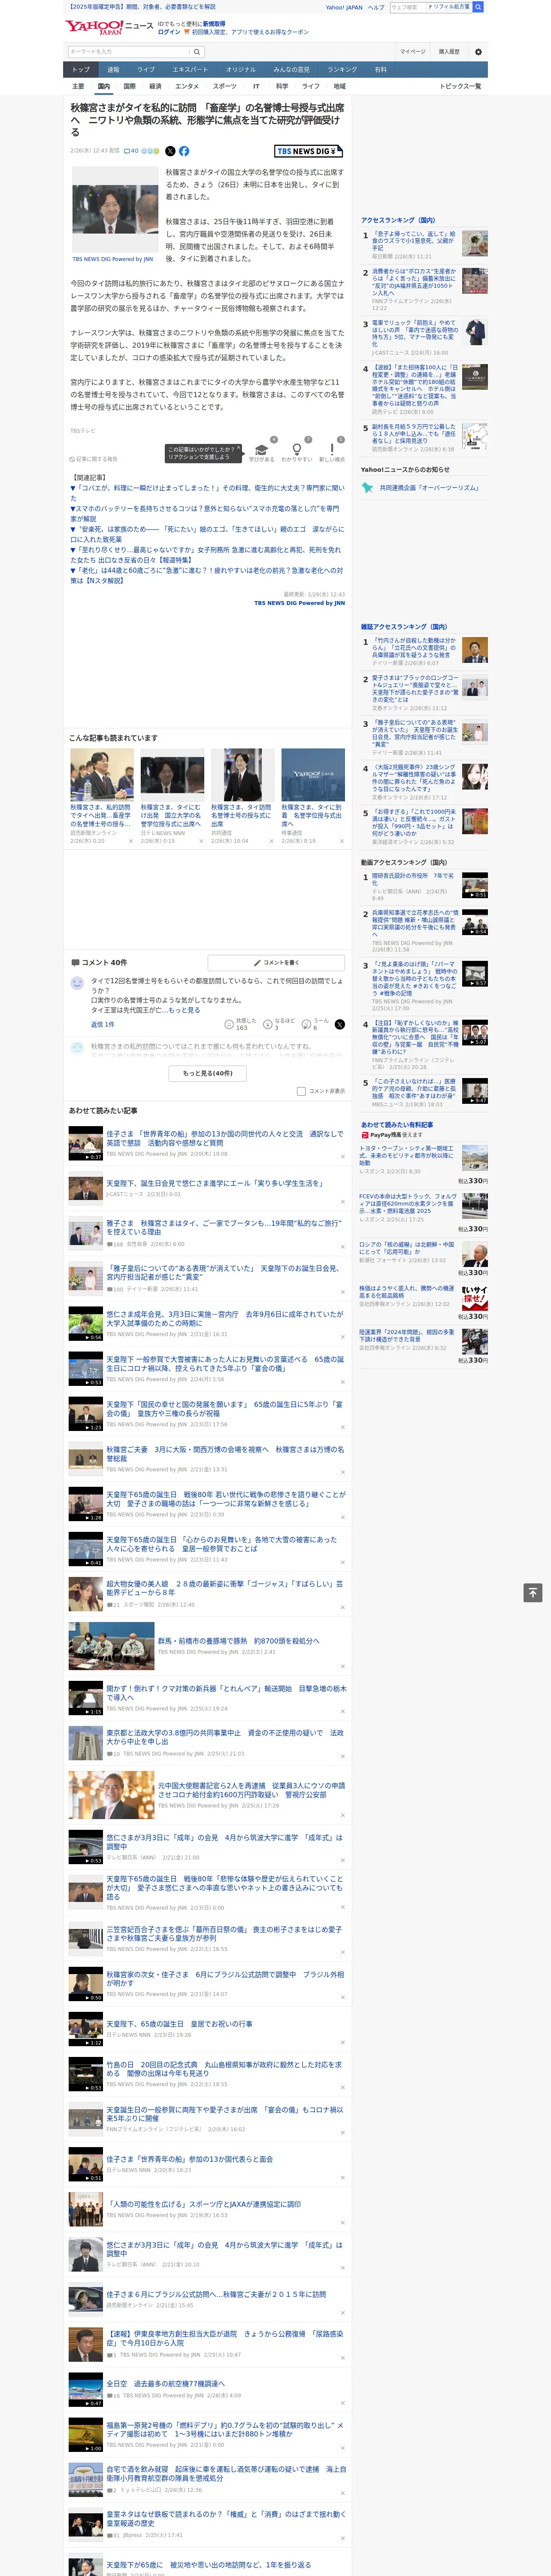Expand comments with もっと見る(40件) button

click(208, 1073)
